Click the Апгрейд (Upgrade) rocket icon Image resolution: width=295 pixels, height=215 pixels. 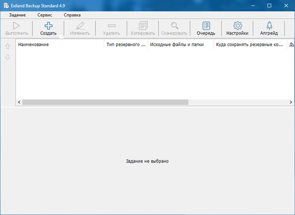269,26
